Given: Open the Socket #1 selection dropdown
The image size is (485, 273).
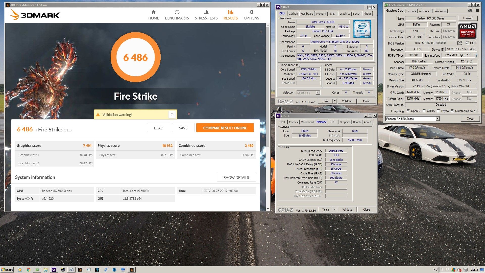Looking at the screenshot, I should (318, 93).
